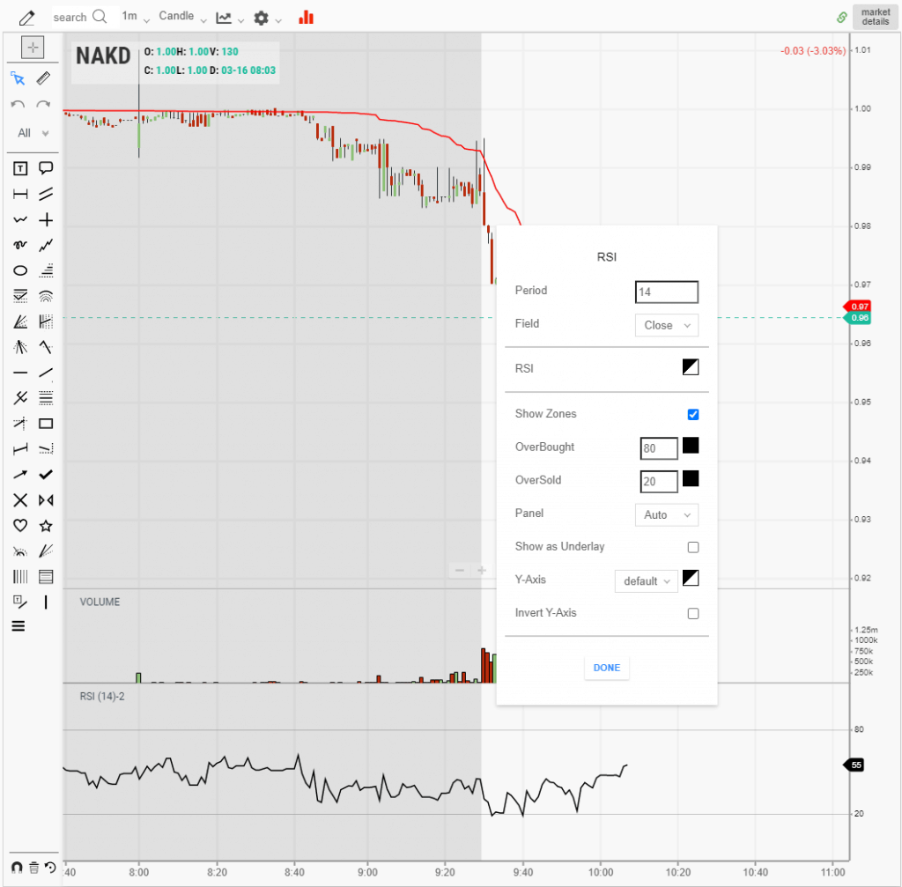Choose the Rectangle drawing tool
The height and width of the screenshot is (887, 902).
tap(46, 423)
